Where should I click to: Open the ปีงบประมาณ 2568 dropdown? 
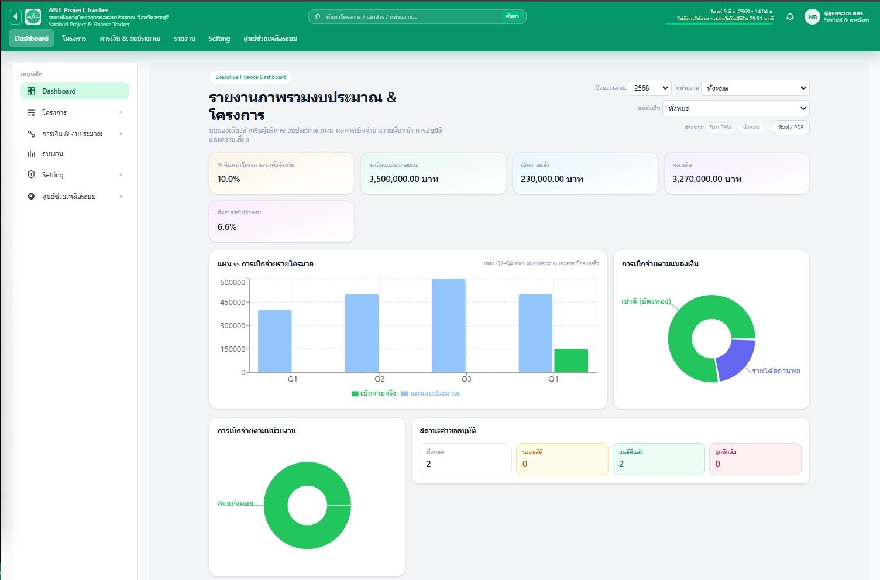click(649, 87)
